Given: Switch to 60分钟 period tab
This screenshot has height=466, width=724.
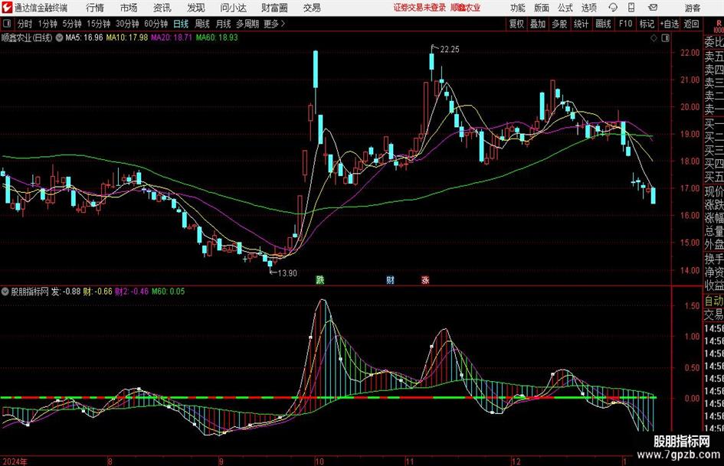Looking at the screenshot, I should pos(156,24).
